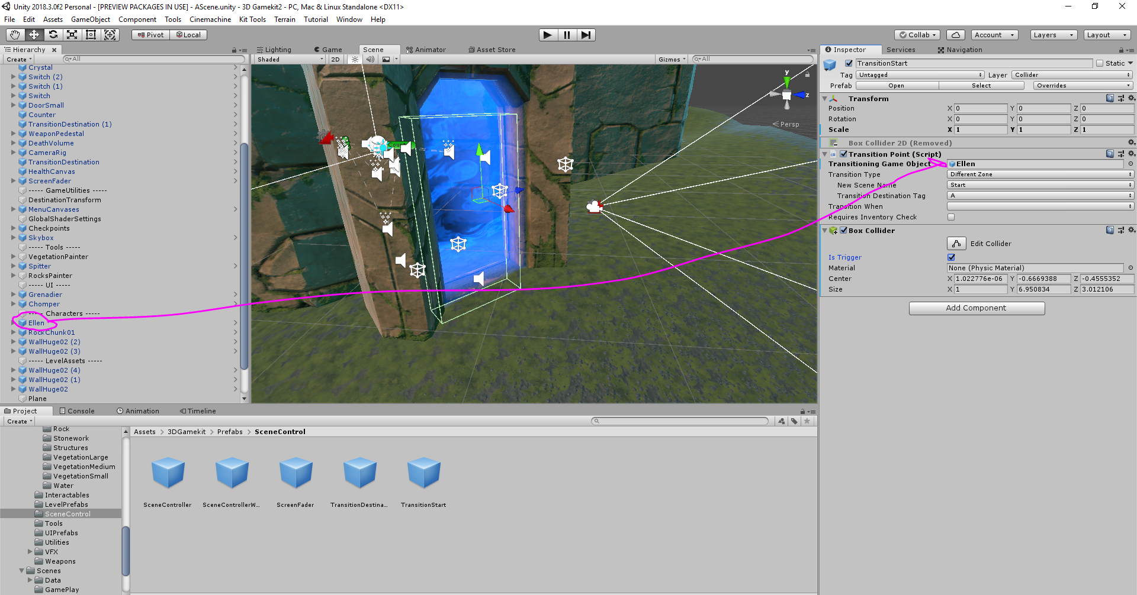Switch to the Game tab
This screenshot has width=1137, height=595.
click(x=328, y=50)
